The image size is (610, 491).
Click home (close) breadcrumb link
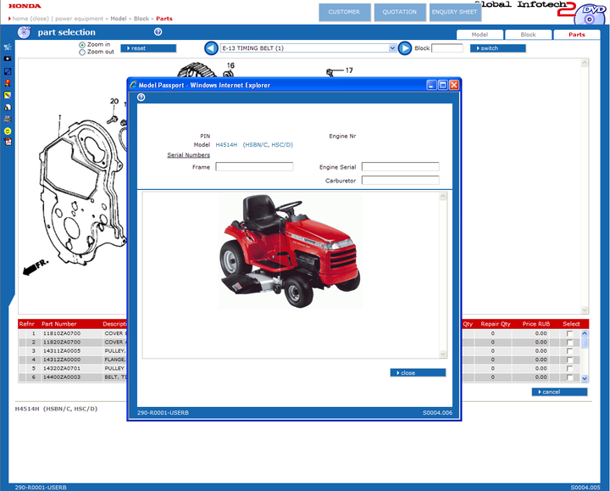tap(30, 19)
